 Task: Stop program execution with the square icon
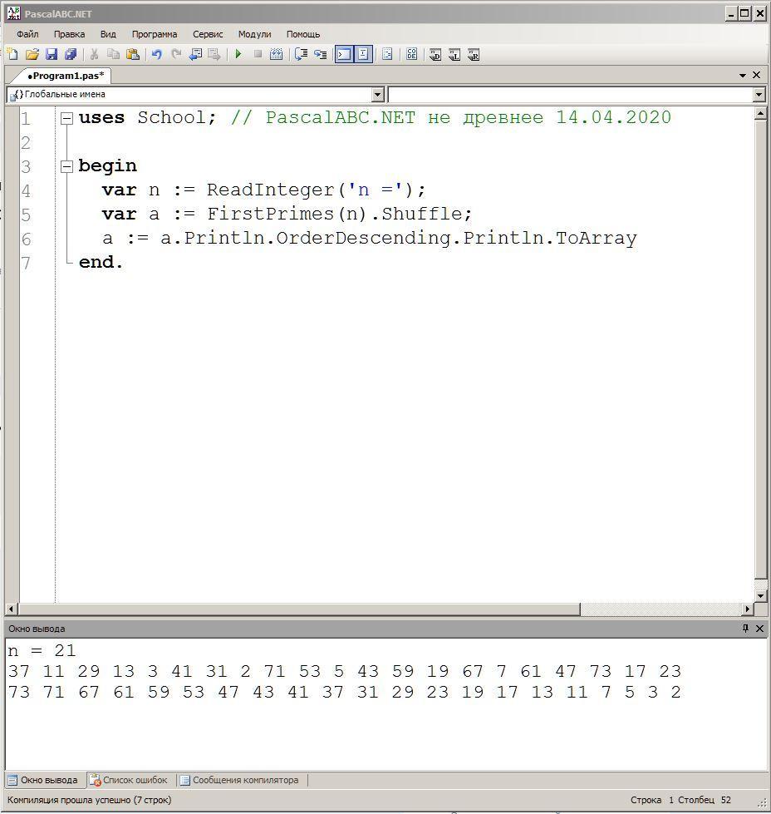coord(258,54)
